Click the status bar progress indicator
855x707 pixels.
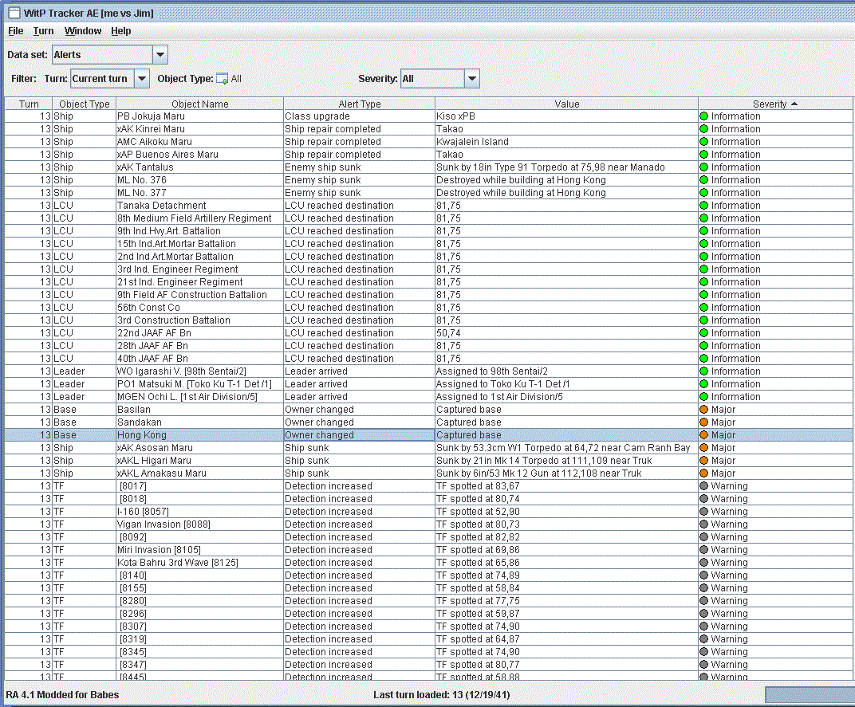(x=810, y=694)
